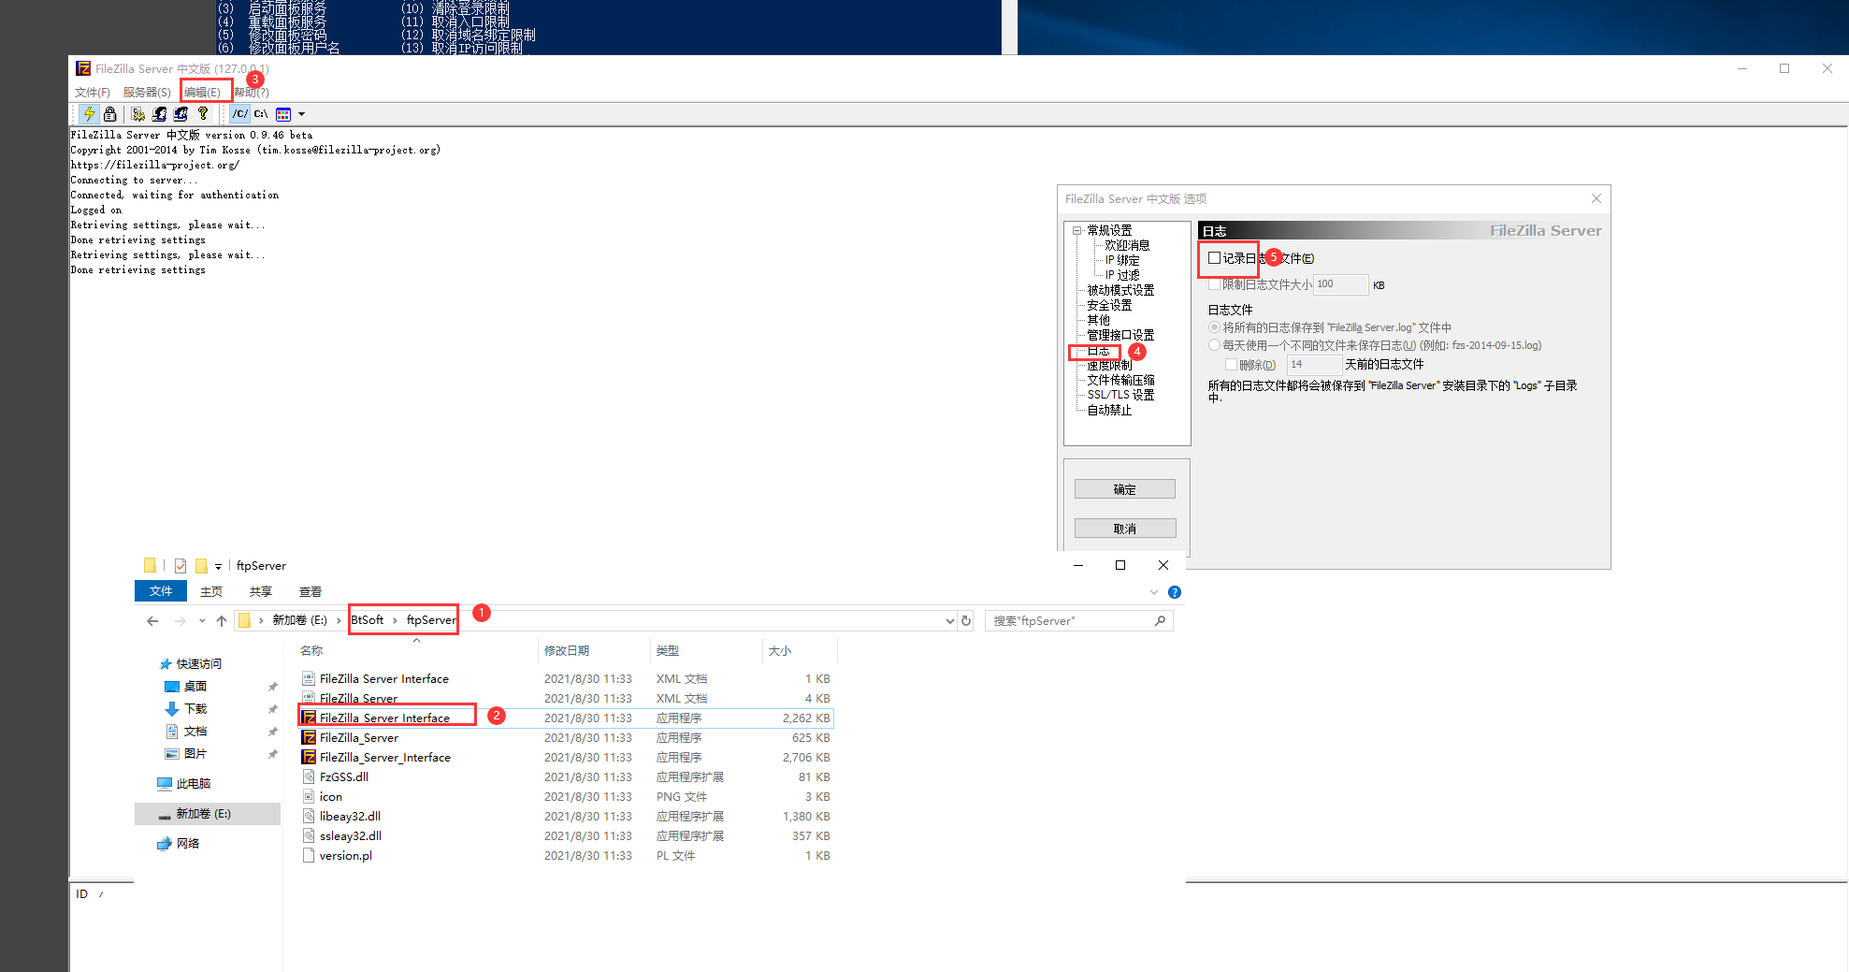Select the version.pl file icon
This screenshot has width=1849, height=972.
pos(309,855)
